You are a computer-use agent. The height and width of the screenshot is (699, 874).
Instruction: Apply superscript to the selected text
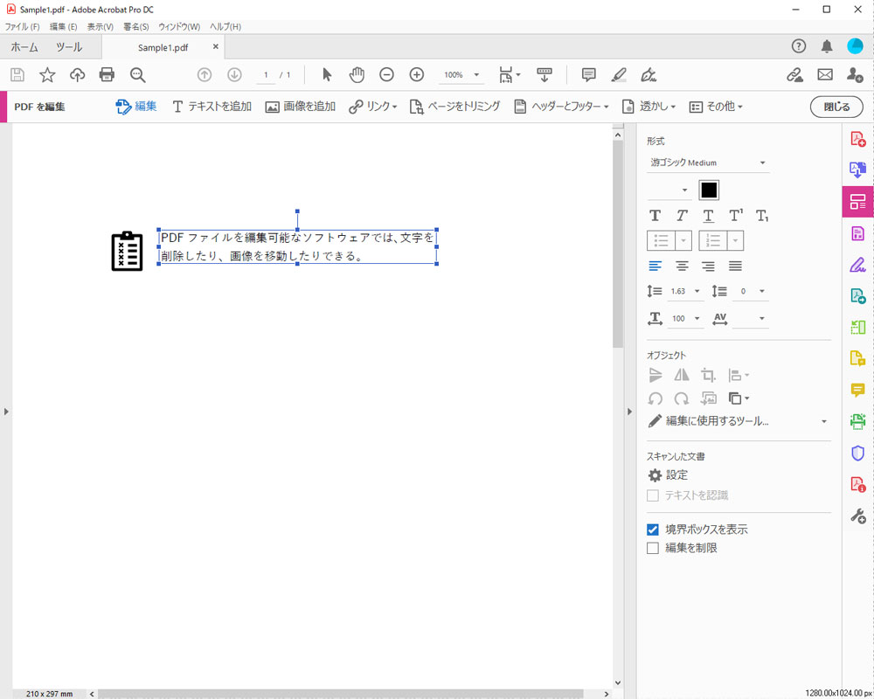pos(735,216)
